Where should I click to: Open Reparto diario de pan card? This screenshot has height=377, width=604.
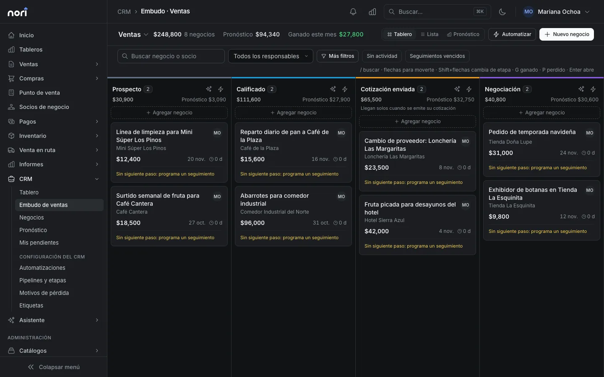(x=293, y=152)
